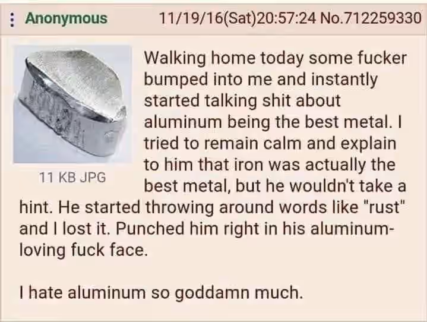Click the line "started talking shit about"
The width and height of the screenshot is (427, 322).
(x=242, y=101)
